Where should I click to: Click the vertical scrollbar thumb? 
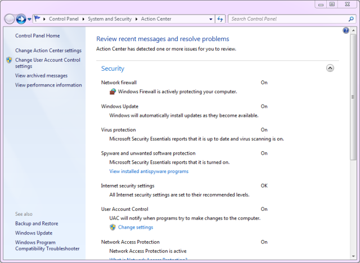(353, 97)
